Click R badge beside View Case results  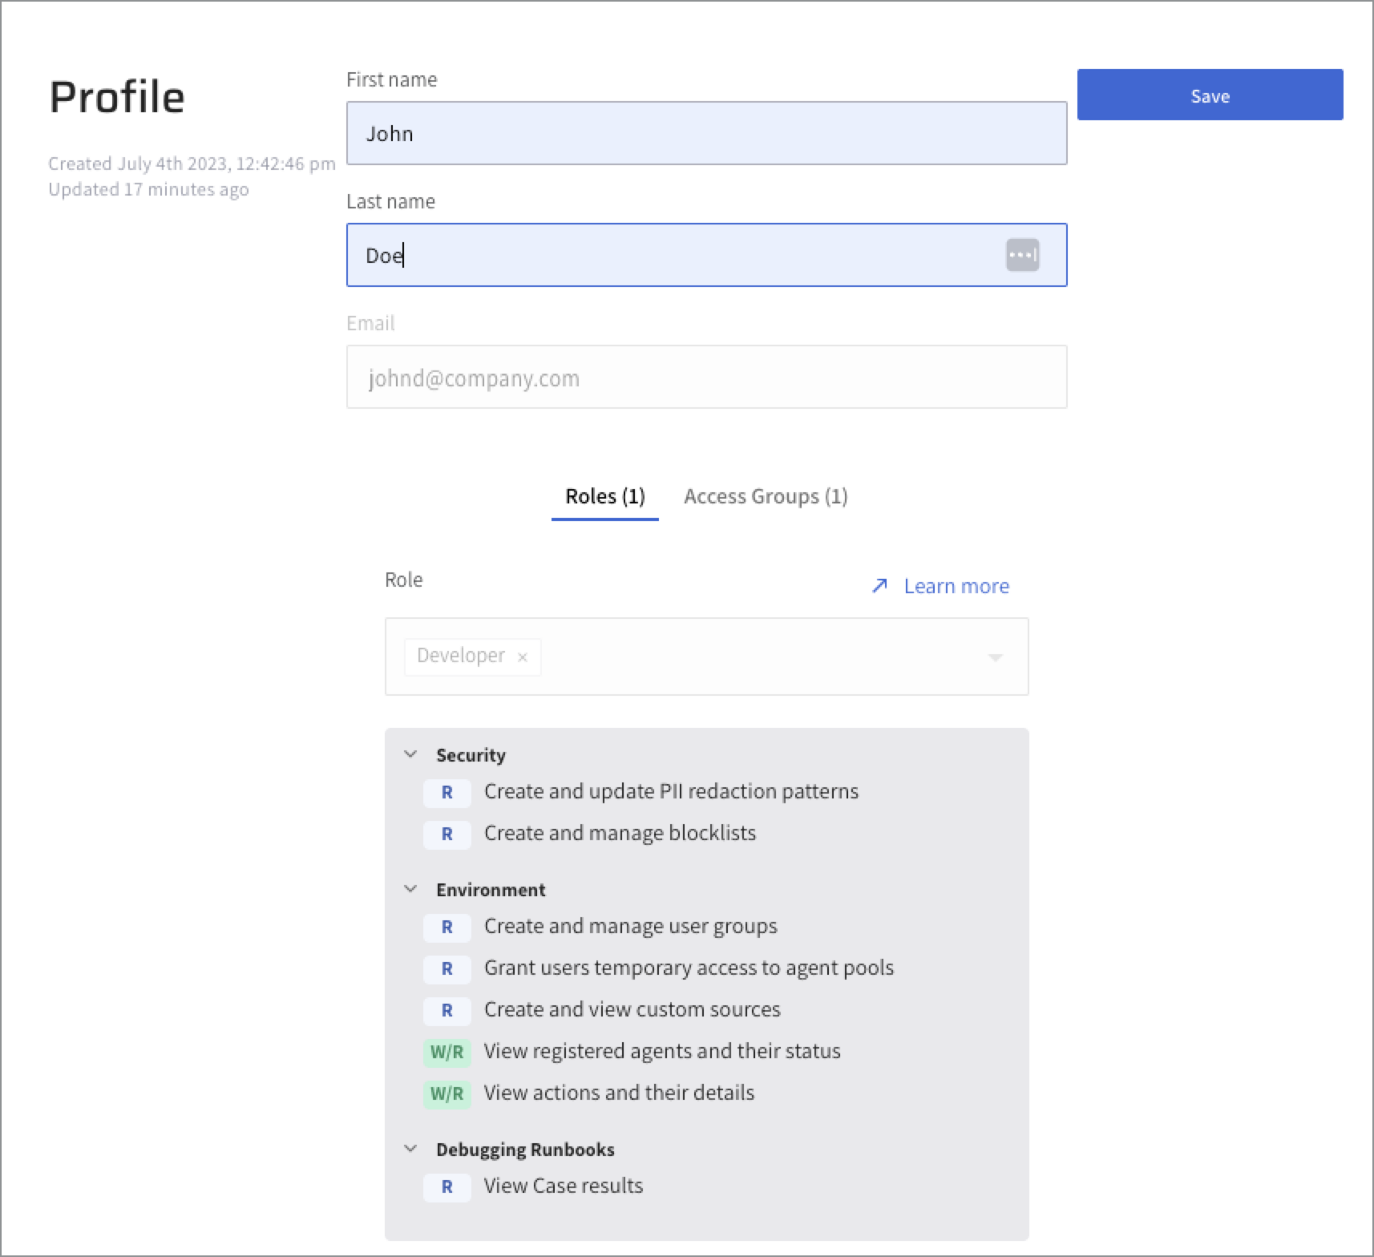pyautogui.click(x=447, y=1186)
